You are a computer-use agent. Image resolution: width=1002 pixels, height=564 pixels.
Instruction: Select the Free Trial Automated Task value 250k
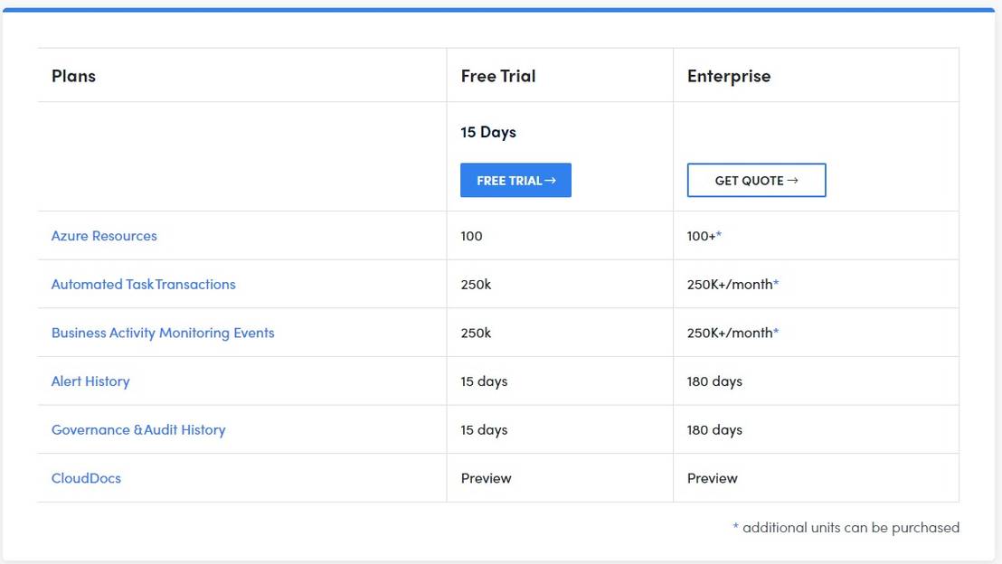point(476,284)
